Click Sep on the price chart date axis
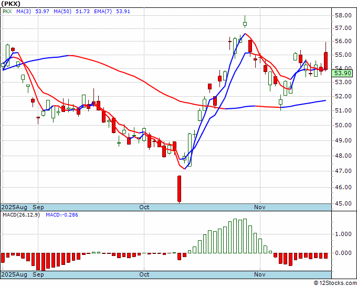This screenshot has width=357, height=287. 38,208
